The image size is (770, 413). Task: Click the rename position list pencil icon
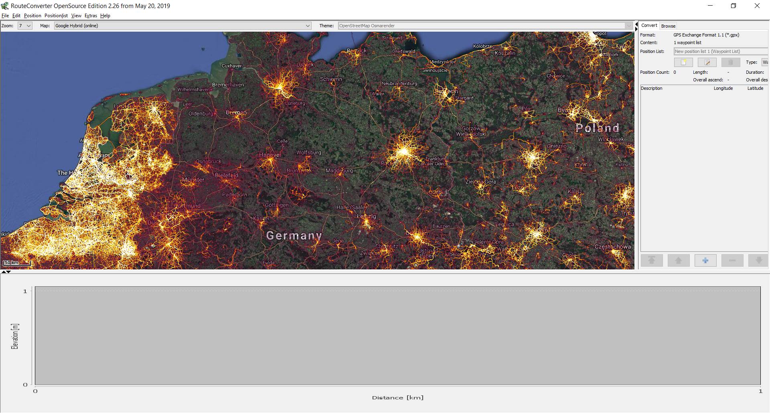[x=707, y=62]
